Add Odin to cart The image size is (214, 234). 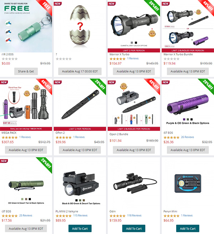coord(134,229)
